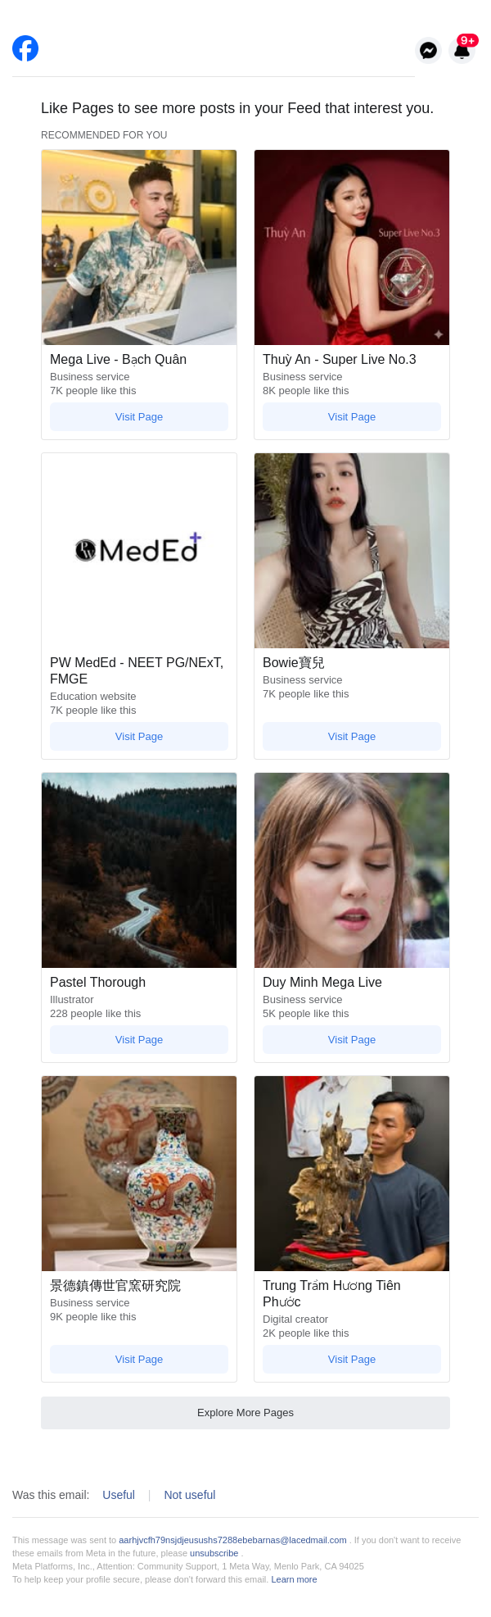Click the recipient email address link
This screenshot has height=1617, width=491.
(x=232, y=1540)
